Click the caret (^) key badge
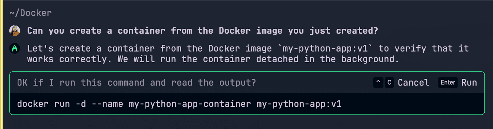 click(x=378, y=83)
